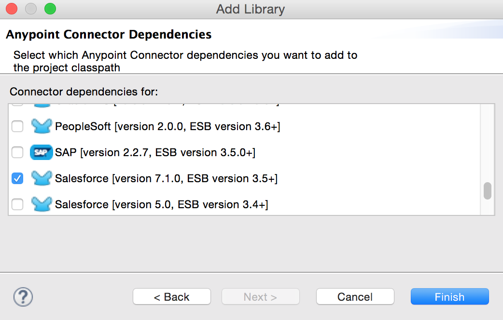This screenshot has height=320, width=503.
Task: Enable the SAP version 2.2.7 dependency
Action: [17, 152]
